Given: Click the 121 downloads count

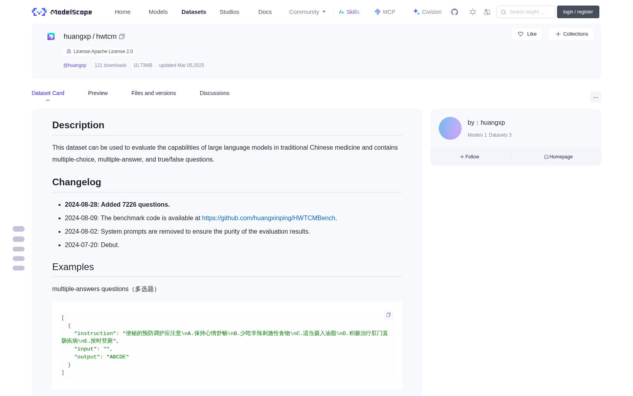Looking at the screenshot, I should [110, 65].
